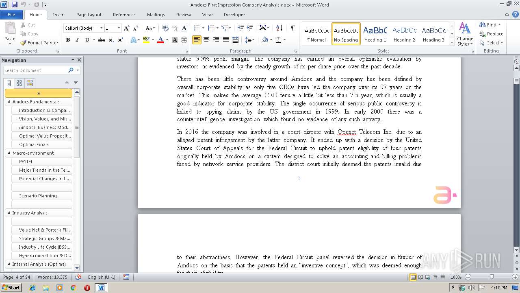Toggle Subscript formatting

coord(111,40)
